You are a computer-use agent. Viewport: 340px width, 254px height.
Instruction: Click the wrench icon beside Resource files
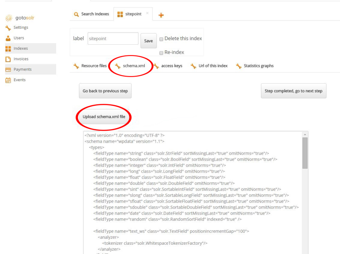tap(76, 66)
